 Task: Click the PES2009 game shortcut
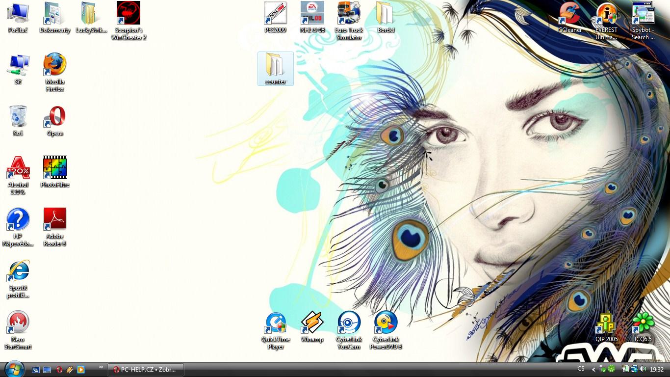coord(275,14)
